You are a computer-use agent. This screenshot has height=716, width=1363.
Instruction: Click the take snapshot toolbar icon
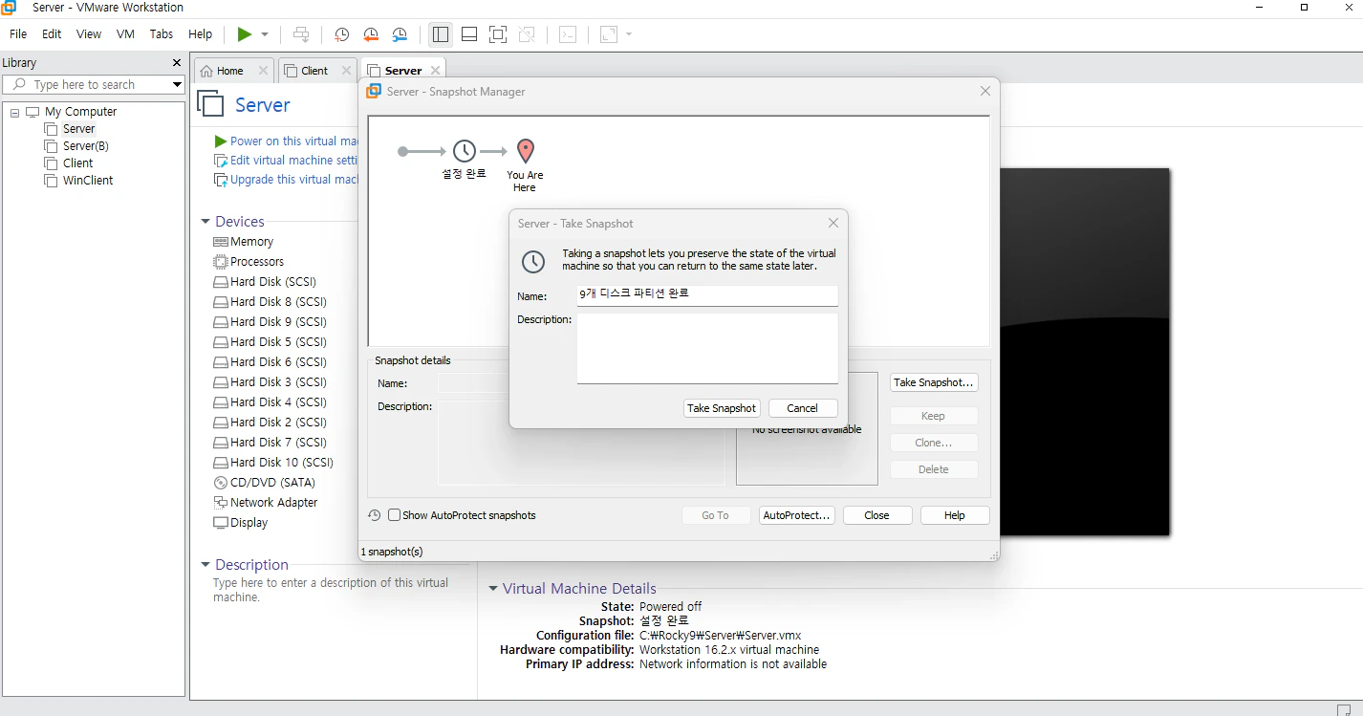[x=341, y=34]
